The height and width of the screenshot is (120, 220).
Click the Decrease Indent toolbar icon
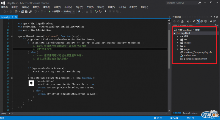(87, 12)
